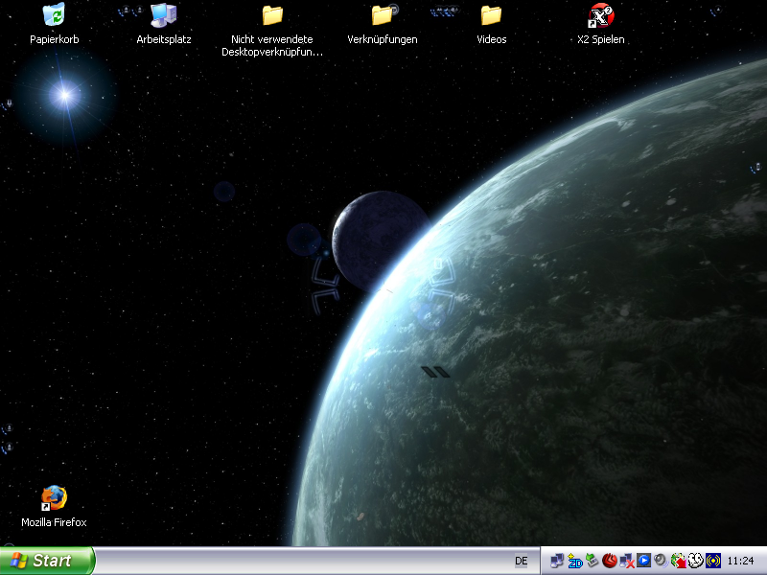
Task: Click the Start button
Action: click(47, 561)
